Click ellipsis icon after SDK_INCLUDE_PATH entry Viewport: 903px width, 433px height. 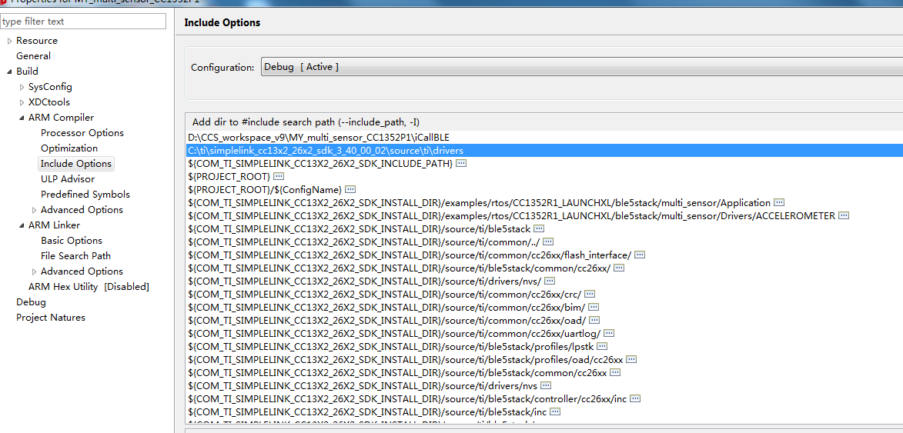(460, 163)
